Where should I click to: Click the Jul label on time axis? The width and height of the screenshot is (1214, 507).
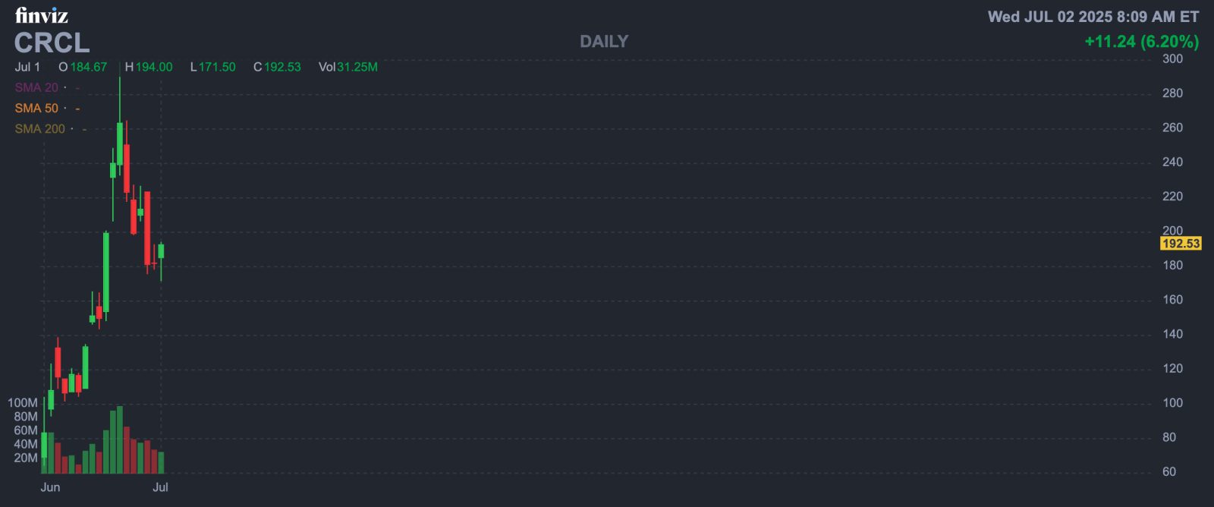click(x=160, y=487)
